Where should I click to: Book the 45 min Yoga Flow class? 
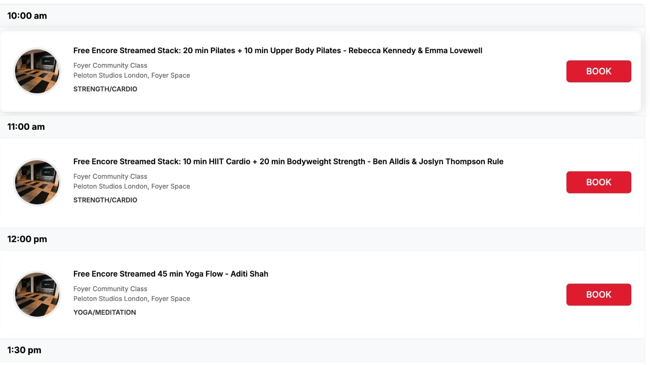click(598, 294)
